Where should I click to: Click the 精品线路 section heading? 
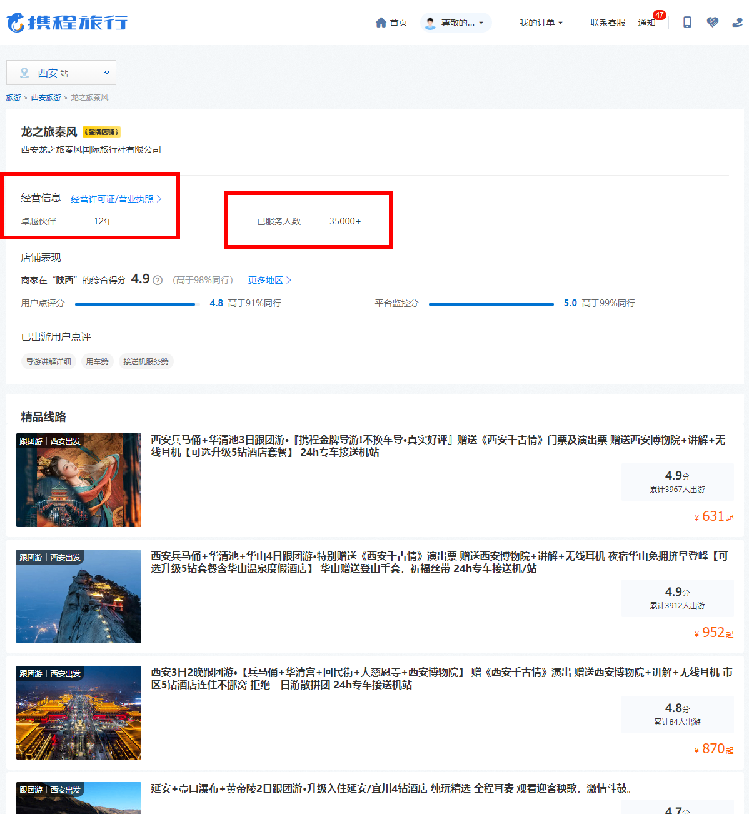pos(43,417)
